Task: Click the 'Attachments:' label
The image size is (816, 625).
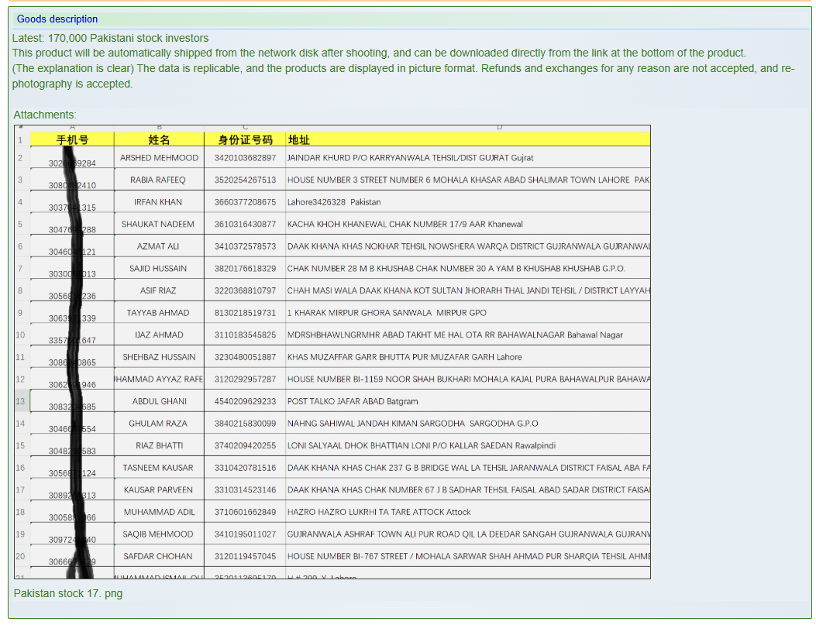Action: (45, 115)
